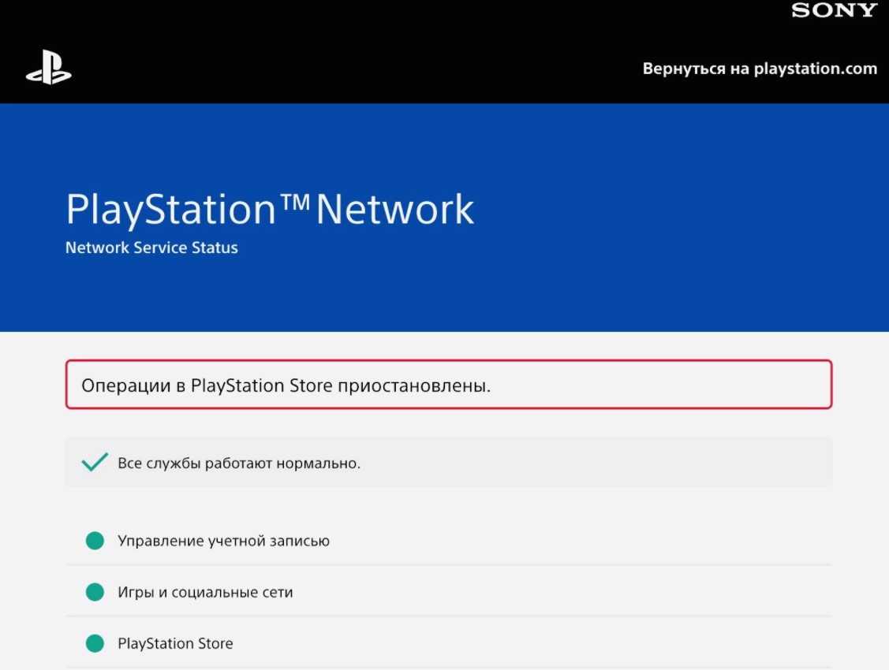
Task: Click green status dot beside Управление учетной записью
Action: click(x=95, y=541)
